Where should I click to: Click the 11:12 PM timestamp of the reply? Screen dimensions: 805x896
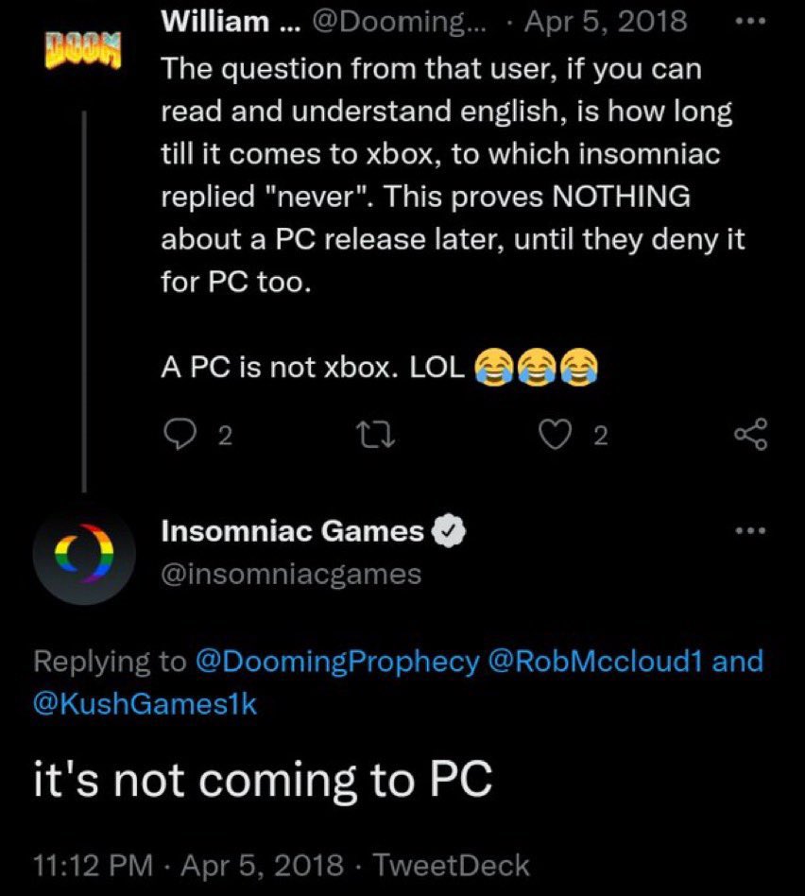coord(94,865)
